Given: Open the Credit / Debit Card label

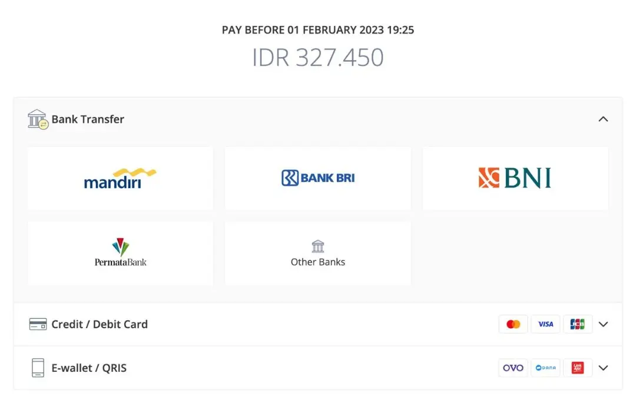Looking at the screenshot, I should click(x=100, y=324).
